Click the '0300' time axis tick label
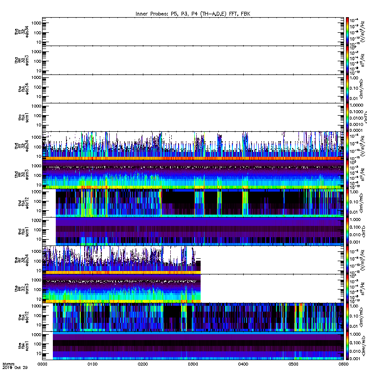This screenshot has width=367, height=392. point(193,364)
